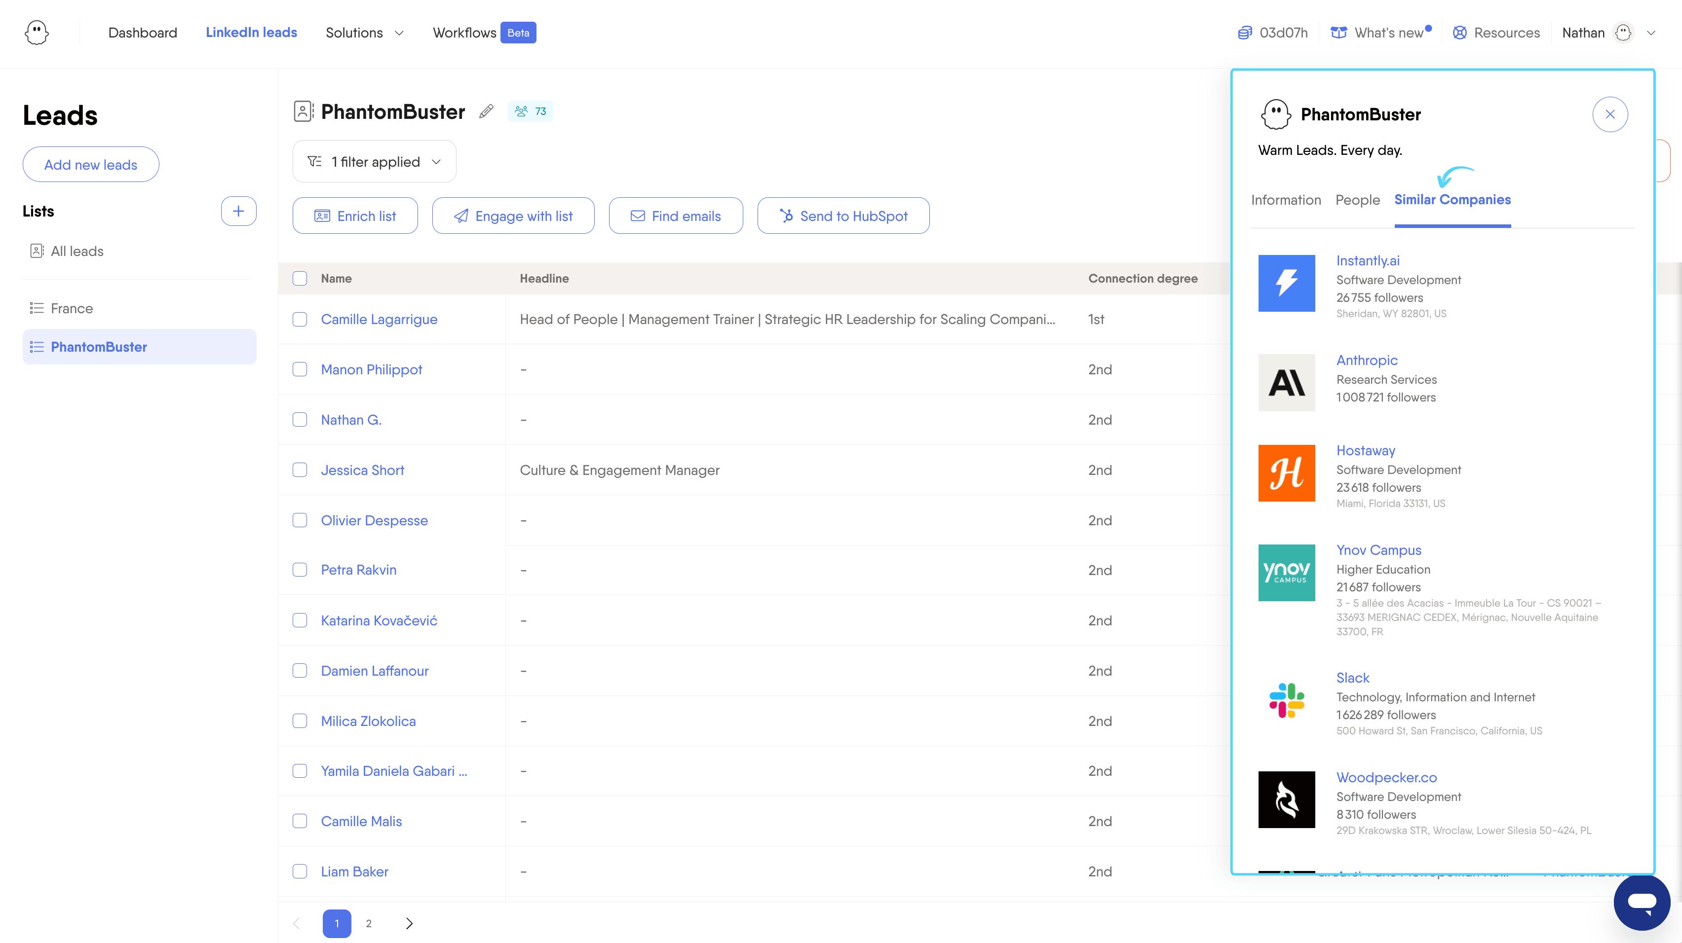Viewport: 1682px width, 943px height.
Task: Expand the Nathan account menu chevron
Action: click(1650, 33)
